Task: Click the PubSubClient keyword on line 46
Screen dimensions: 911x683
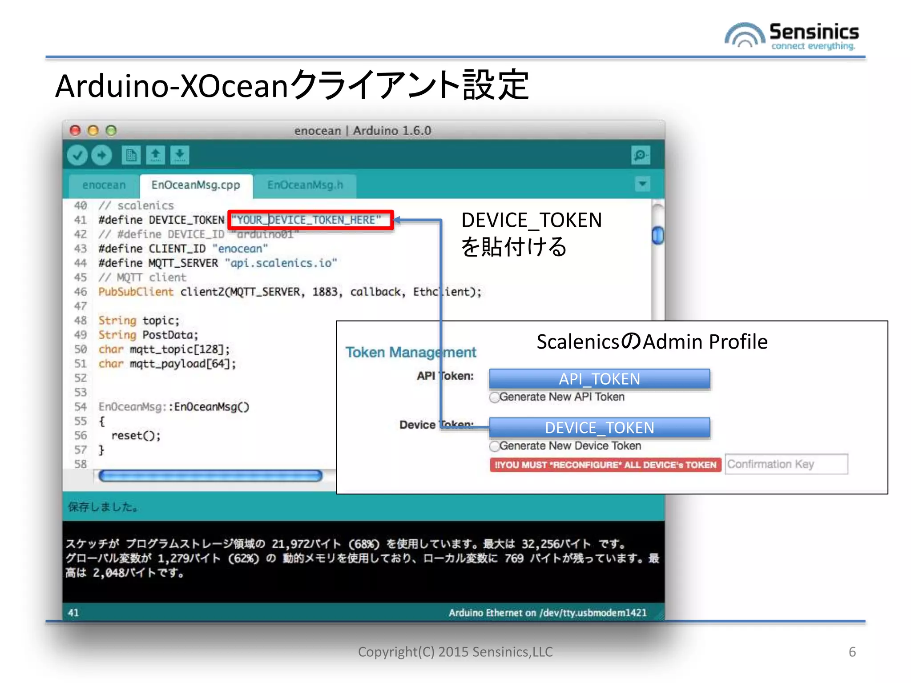Action: pos(136,292)
